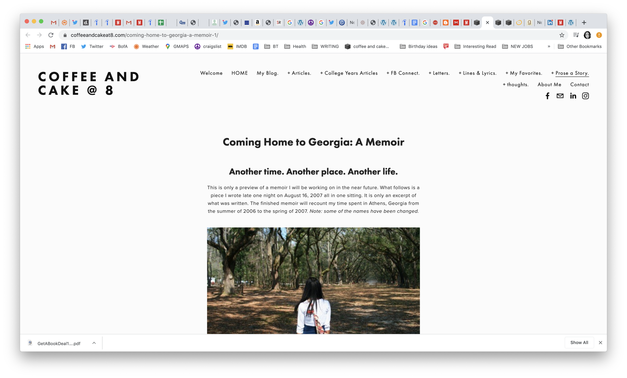The width and height of the screenshot is (627, 378).
Task: Click Show All downloads button
Action: [579, 342]
